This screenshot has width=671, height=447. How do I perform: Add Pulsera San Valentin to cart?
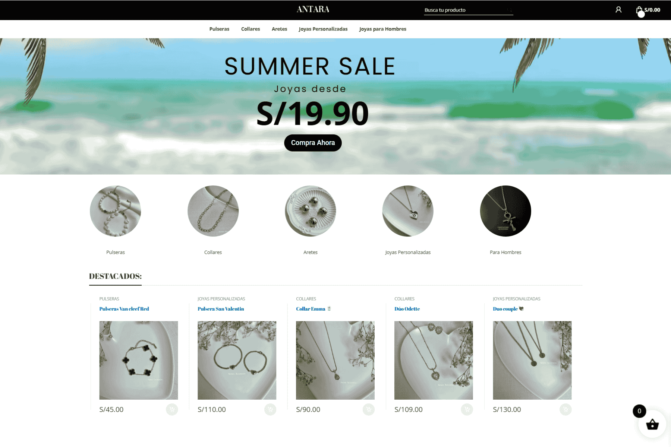point(270,410)
